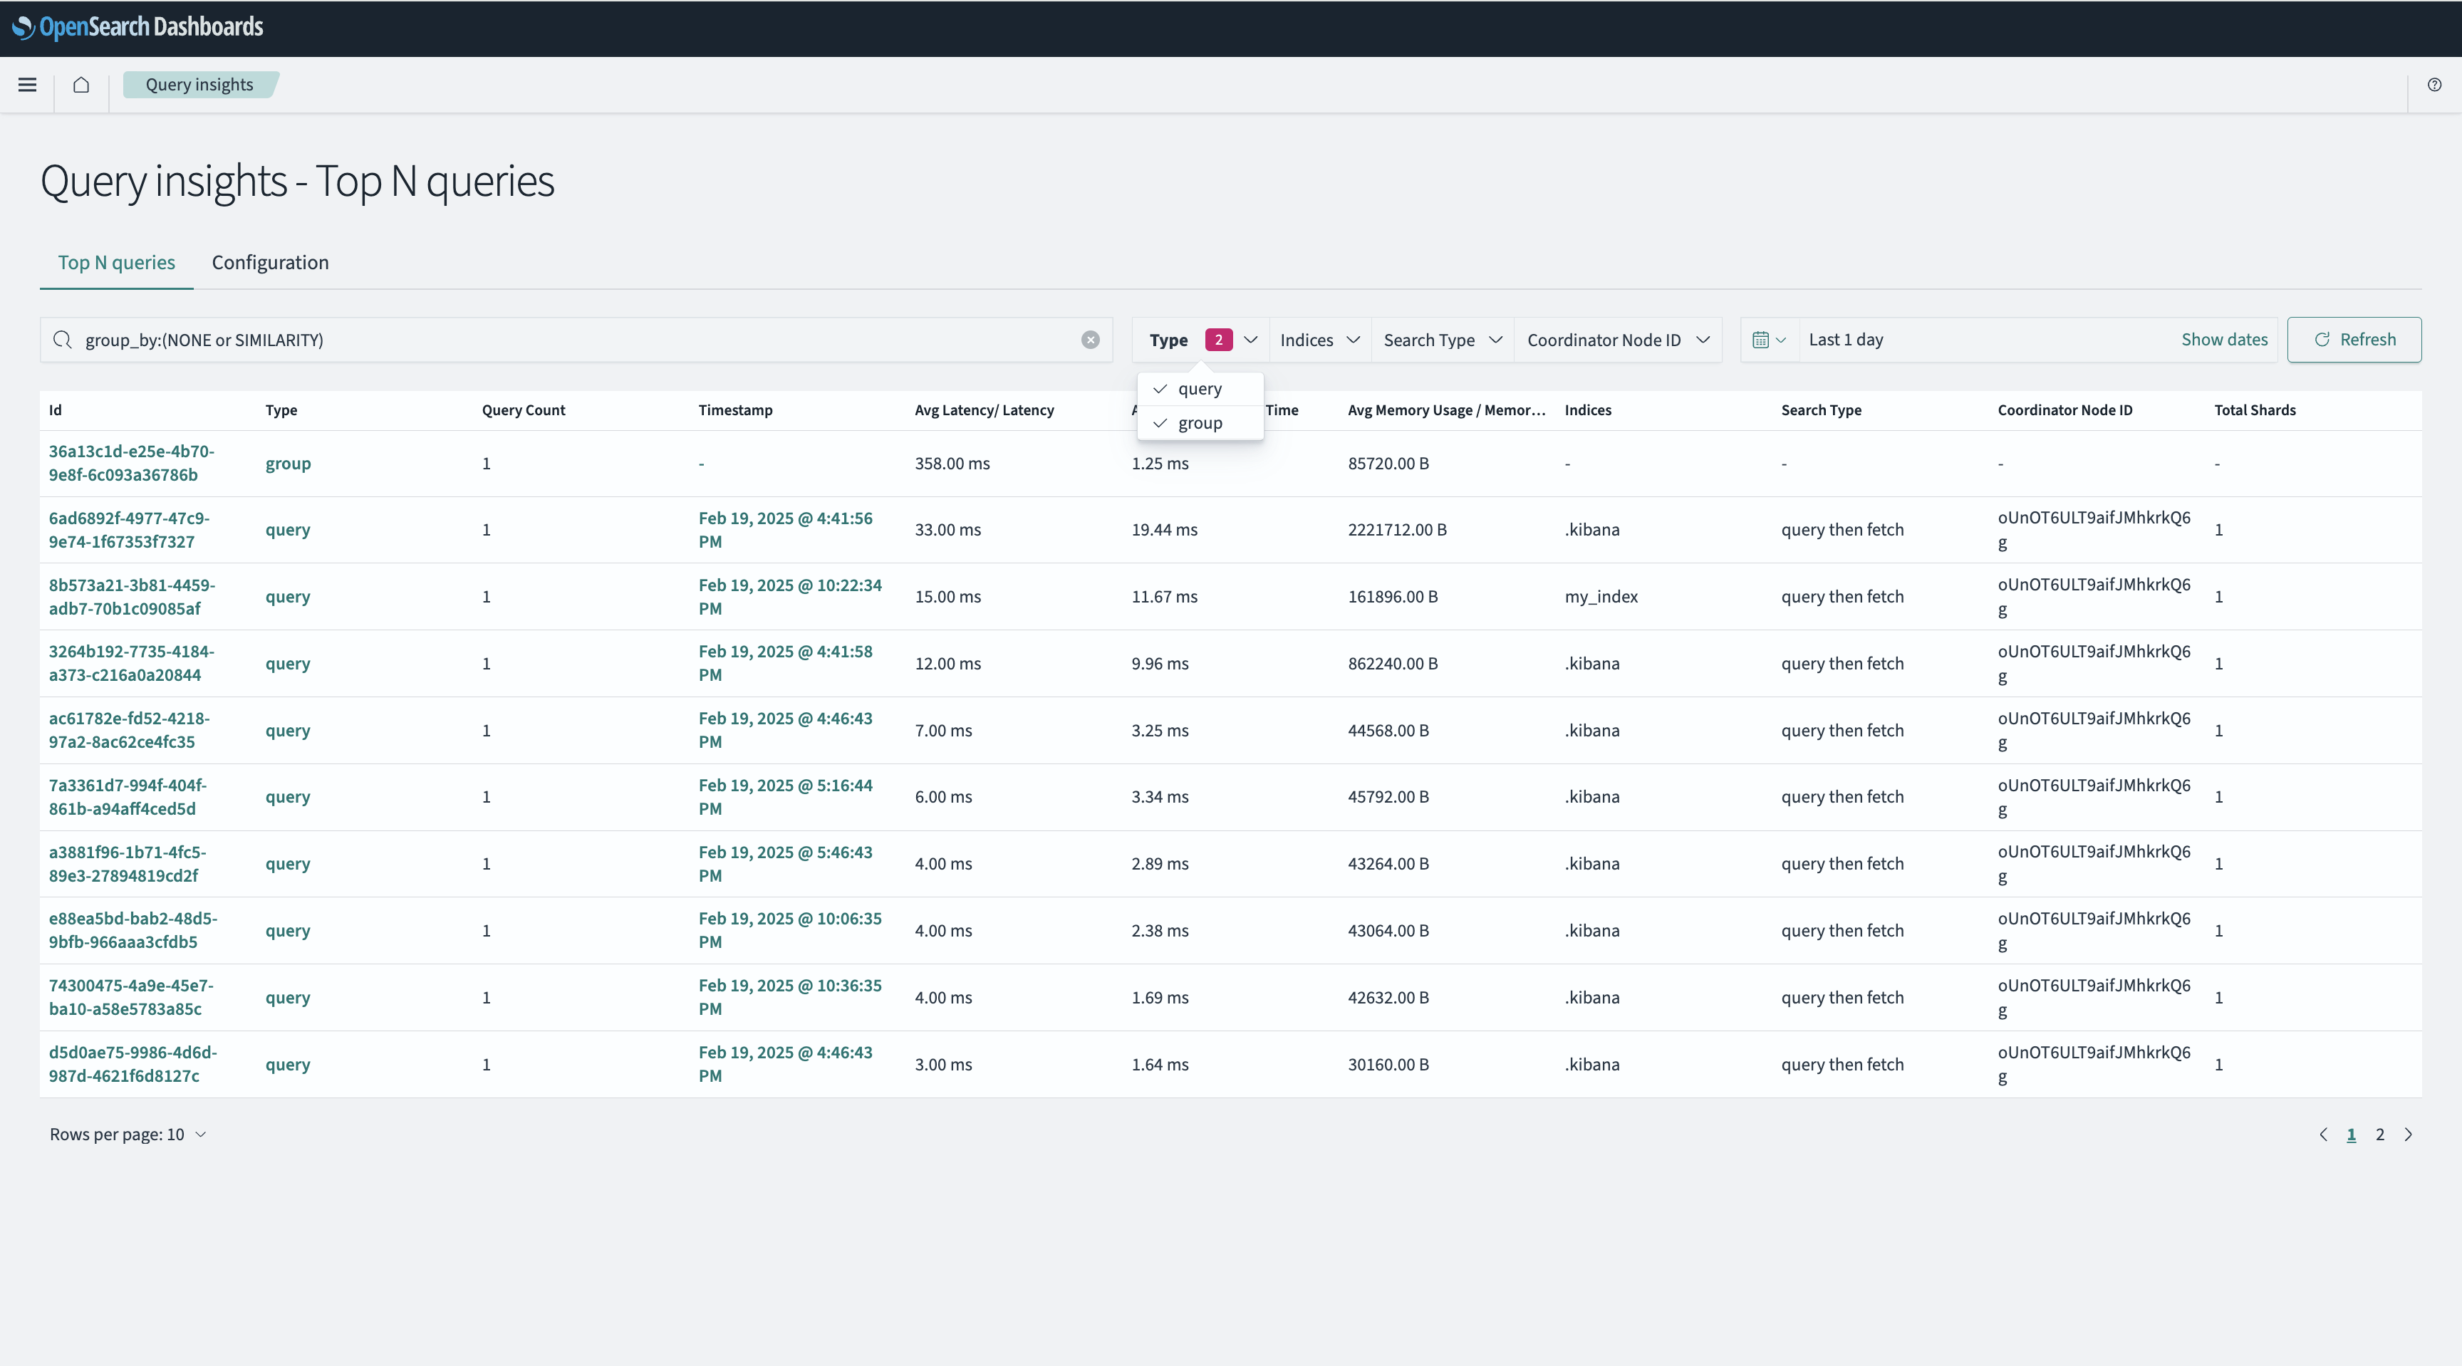Go to home via house icon

pos(81,85)
